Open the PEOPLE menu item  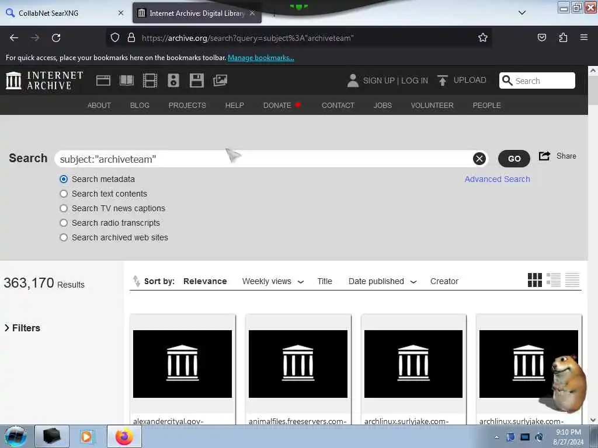point(486,105)
